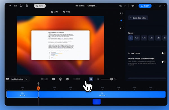This screenshot has width=169, height=110.
Task: Open the three-dot more options menu
Action: coord(10,6)
